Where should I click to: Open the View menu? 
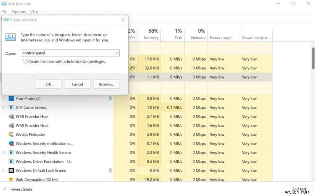click(x=34, y=12)
